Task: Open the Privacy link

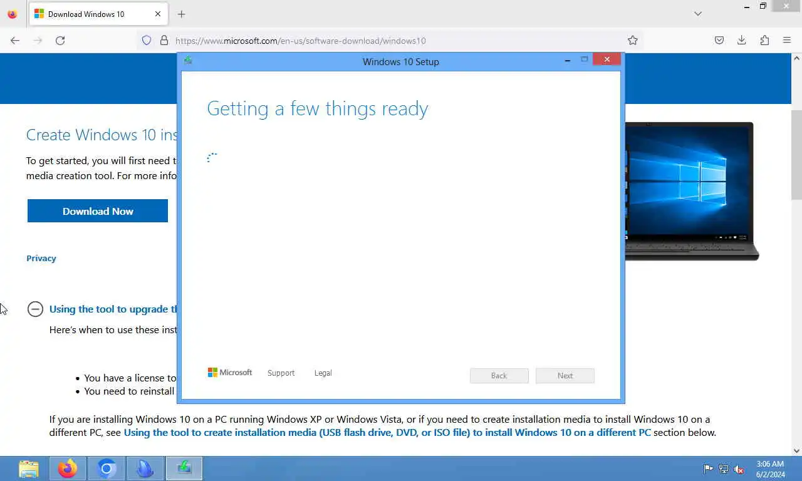Action: pyautogui.click(x=41, y=258)
